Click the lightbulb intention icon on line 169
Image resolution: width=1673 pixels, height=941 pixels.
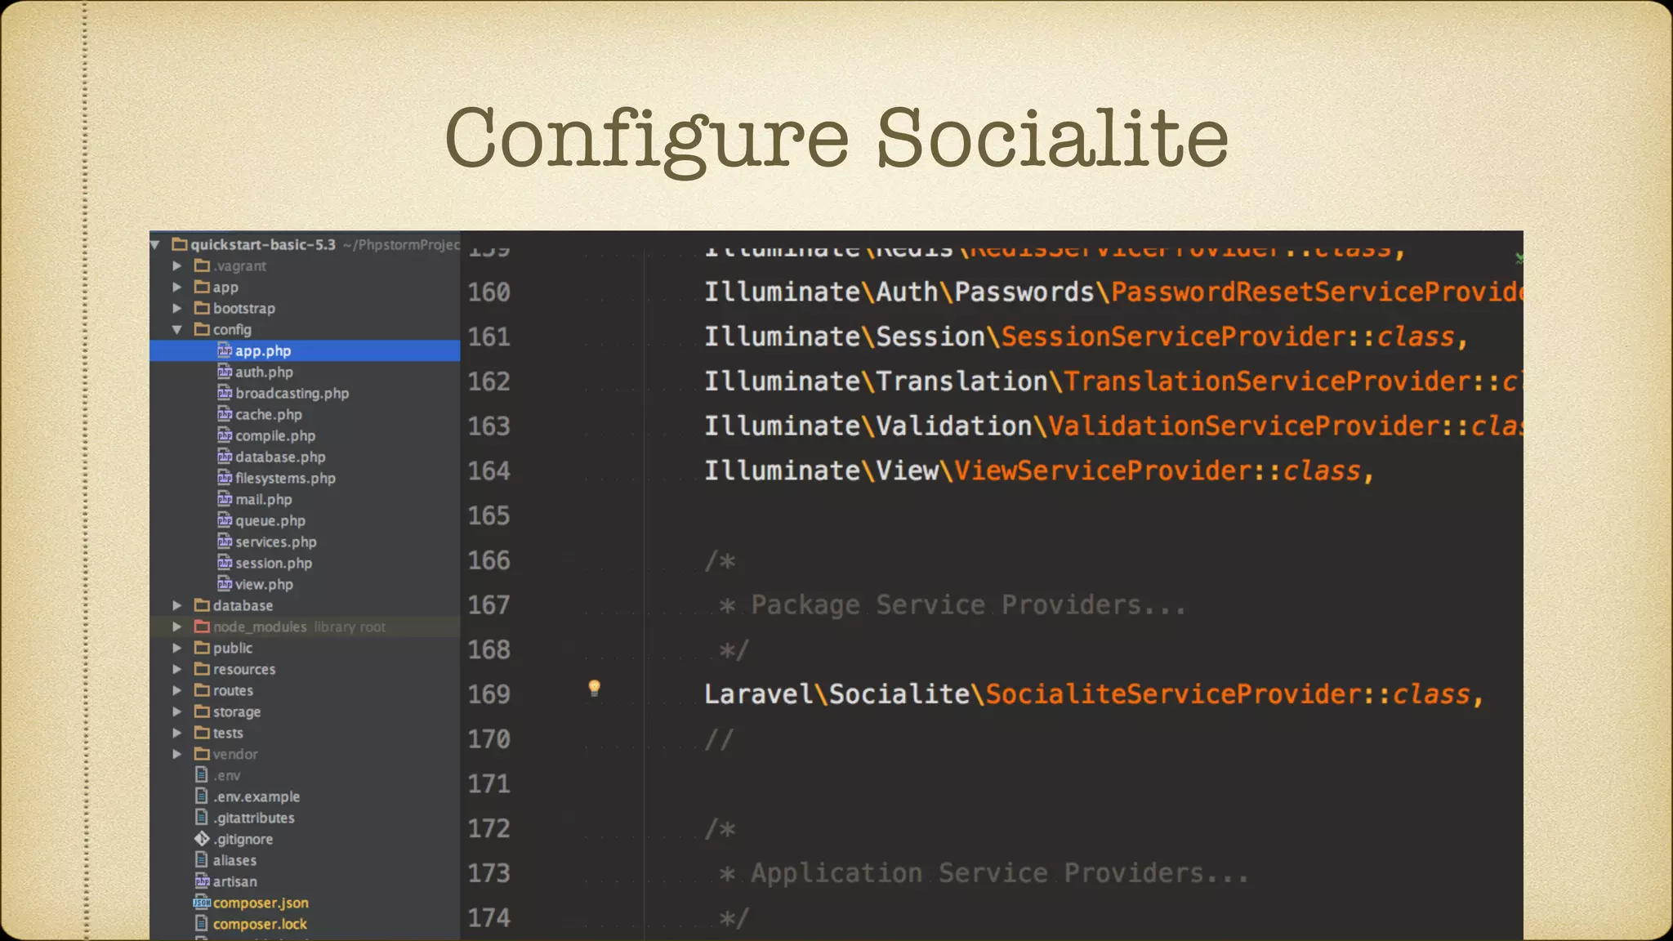(595, 688)
